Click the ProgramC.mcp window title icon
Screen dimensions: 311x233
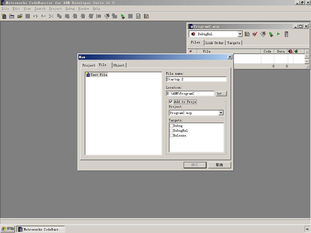(191, 26)
